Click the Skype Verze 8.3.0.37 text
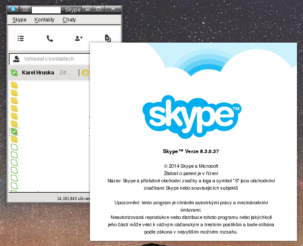The width and height of the screenshot is (303, 246). tap(191, 151)
